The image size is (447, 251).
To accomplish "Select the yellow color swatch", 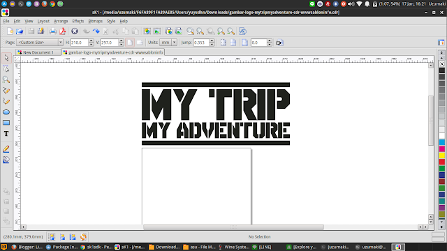I will [442, 155].
